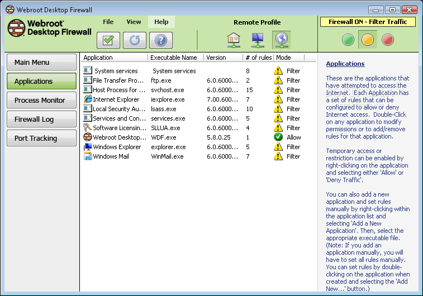
Task: Click warning icon for WinMail.exe row
Action: point(278,156)
